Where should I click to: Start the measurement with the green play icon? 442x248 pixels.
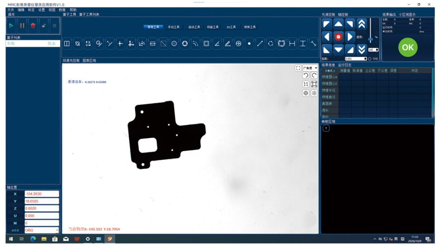click(11, 26)
